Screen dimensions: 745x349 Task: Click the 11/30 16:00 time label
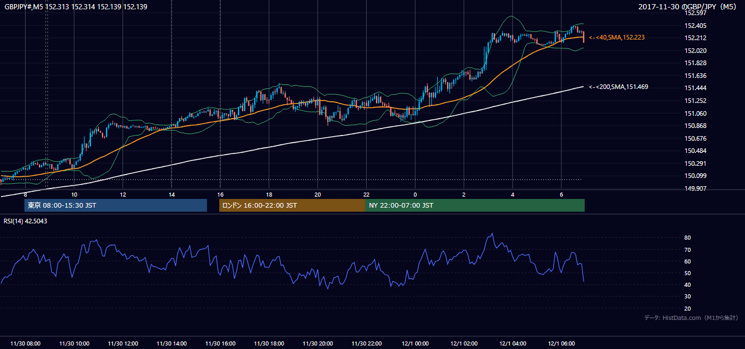click(x=220, y=344)
